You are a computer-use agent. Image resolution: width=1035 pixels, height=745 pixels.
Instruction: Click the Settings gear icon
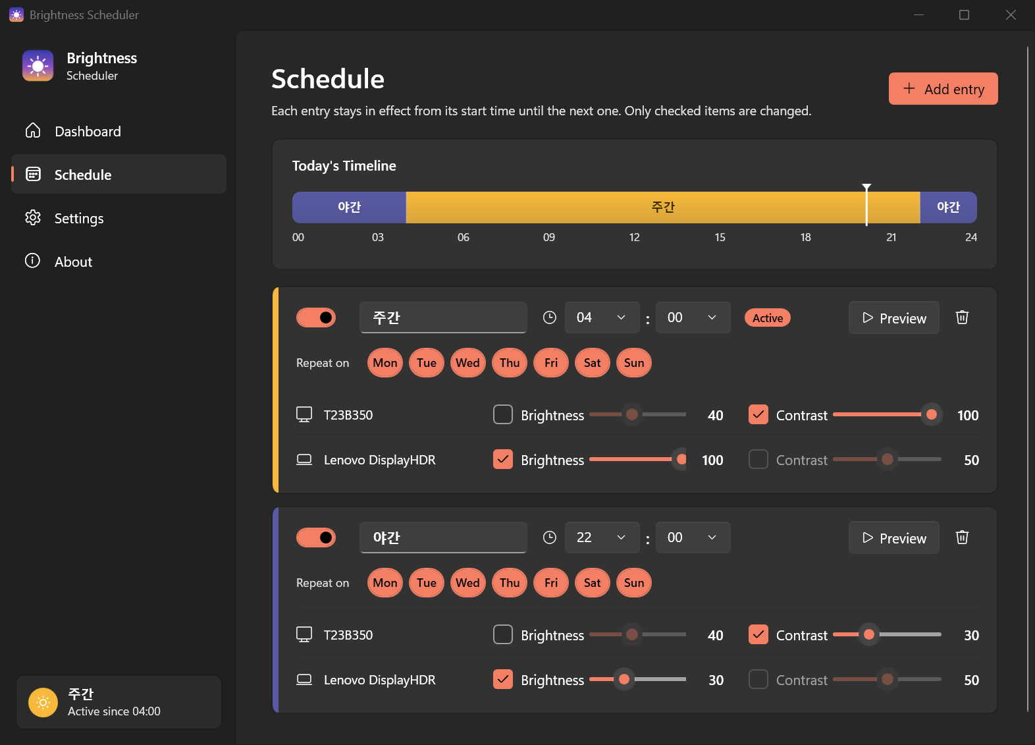point(33,217)
